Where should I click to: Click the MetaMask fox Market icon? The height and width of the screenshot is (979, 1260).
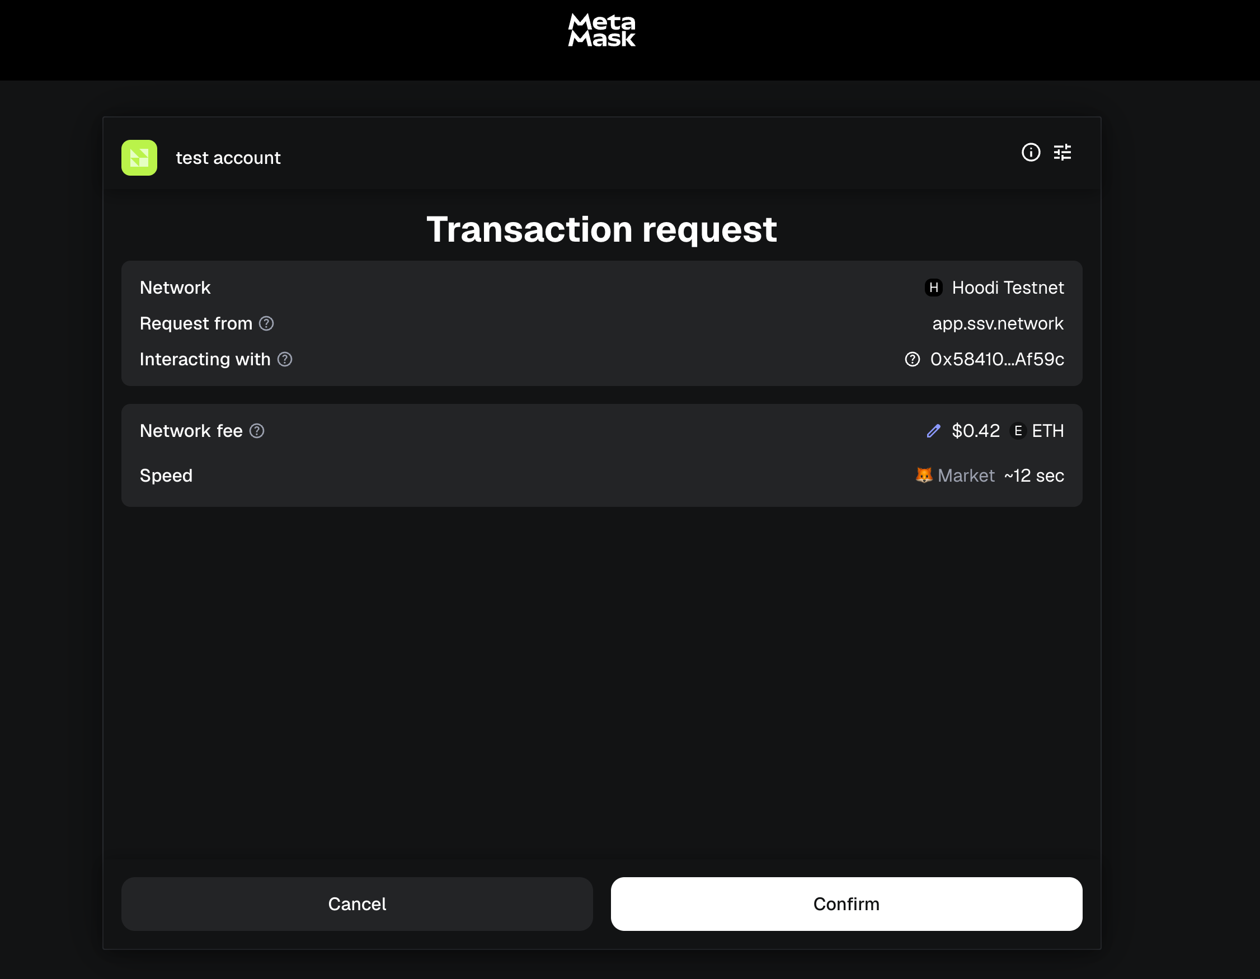924,476
